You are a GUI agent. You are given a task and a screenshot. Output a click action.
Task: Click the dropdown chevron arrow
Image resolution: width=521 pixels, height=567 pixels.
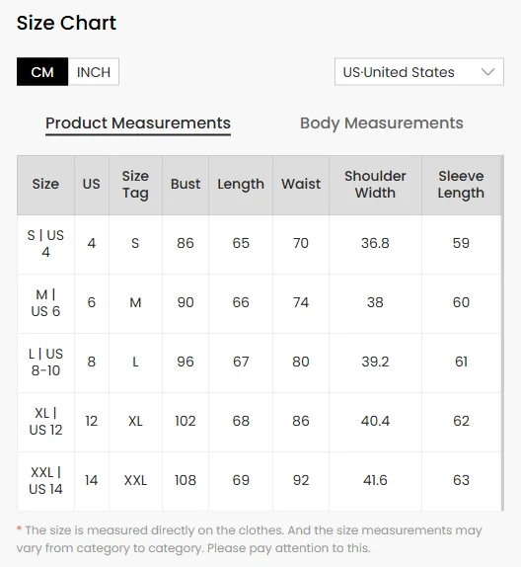[x=487, y=72]
